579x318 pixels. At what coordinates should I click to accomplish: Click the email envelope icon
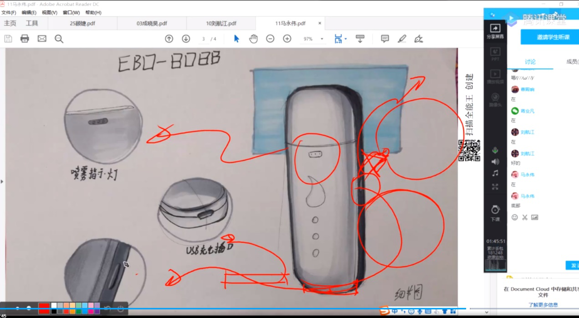click(42, 39)
